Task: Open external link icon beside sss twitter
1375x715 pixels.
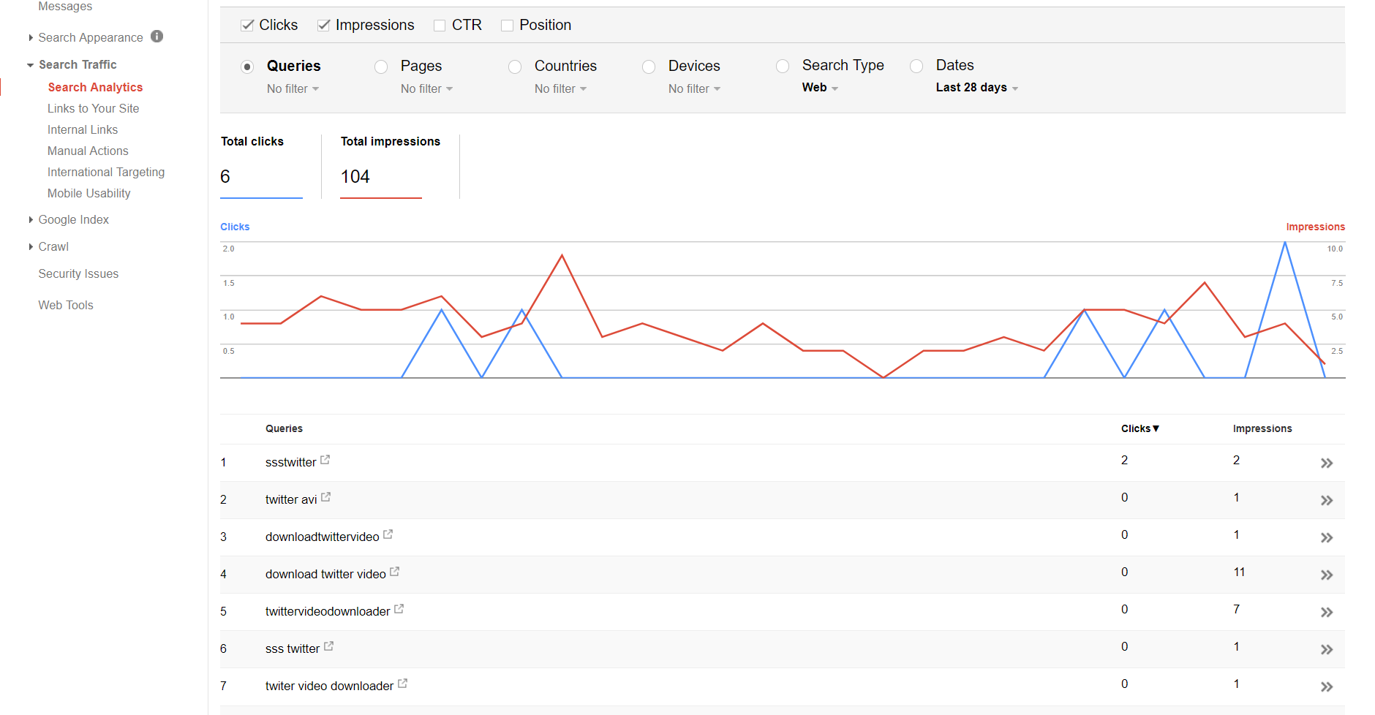Action: (x=329, y=646)
